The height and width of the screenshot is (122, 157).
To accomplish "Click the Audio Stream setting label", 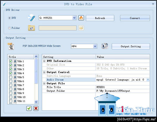I will pyautogui.click(x=55, y=80).
